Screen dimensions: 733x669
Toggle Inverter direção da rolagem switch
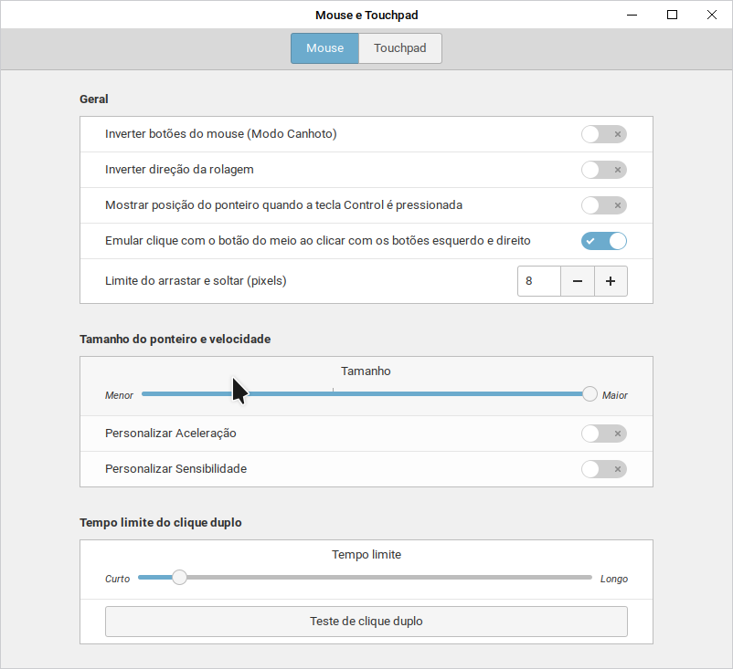[x=604, y=170]
